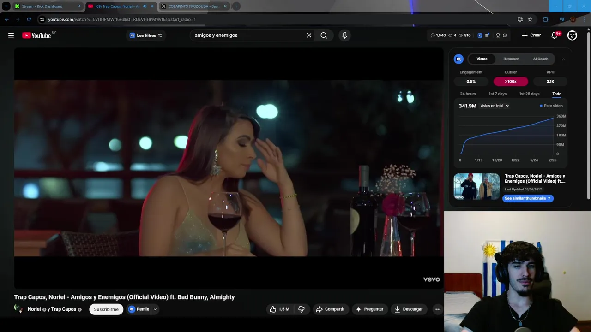Toggle the Este video chart legend
Image resolution: width=591 pixels, height=332 pixels.
point(551,106)
